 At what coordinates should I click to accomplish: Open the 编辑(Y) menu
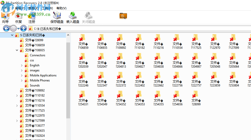coord(20,8)
